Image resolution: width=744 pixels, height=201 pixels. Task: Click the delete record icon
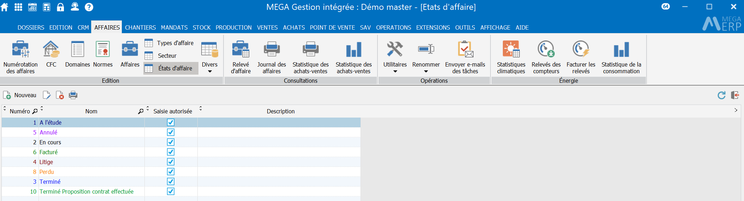(x=60, y=95)
